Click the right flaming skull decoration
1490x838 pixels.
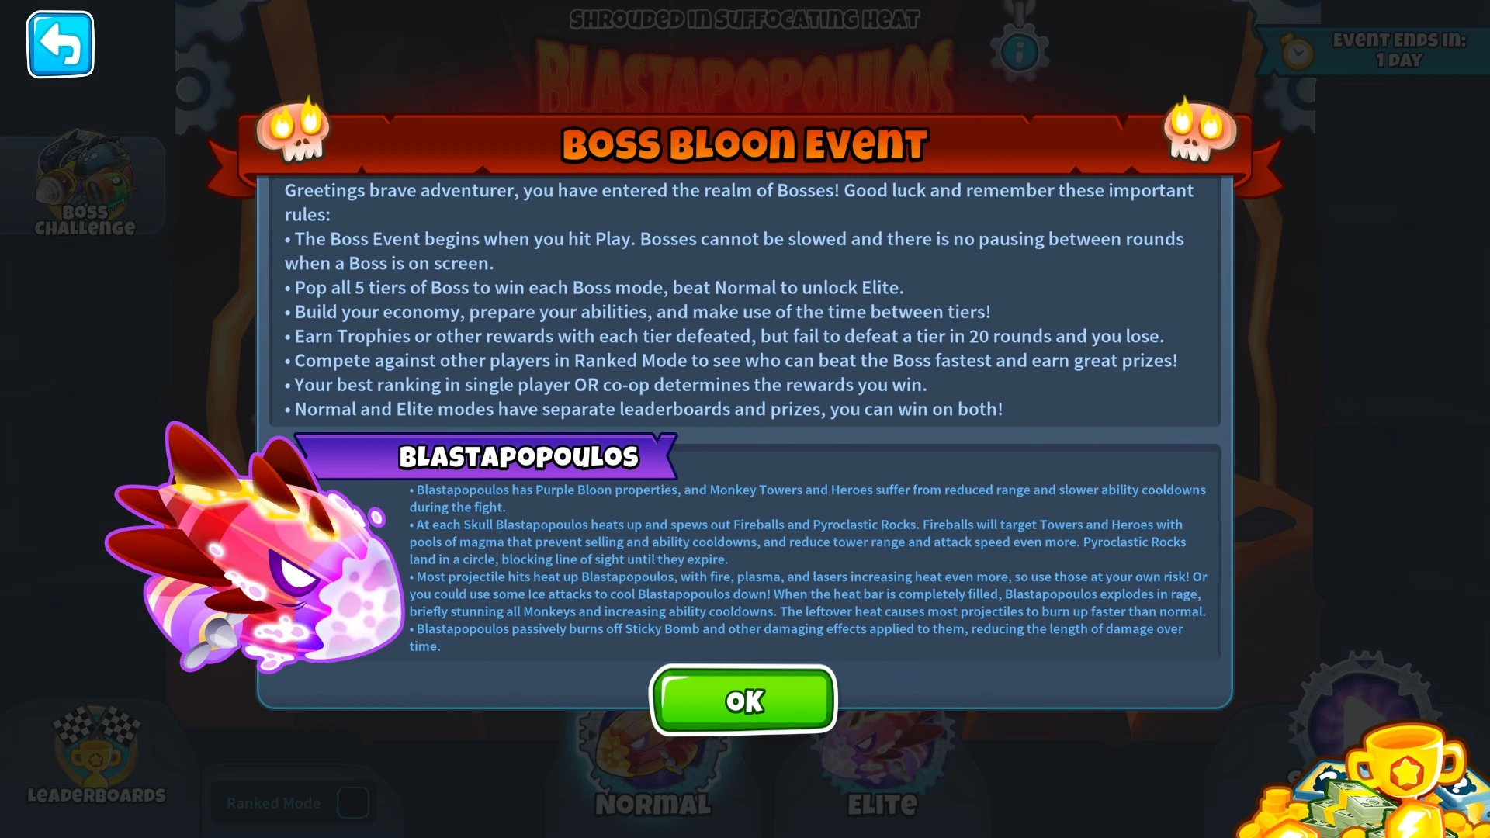coord(1200,130)
